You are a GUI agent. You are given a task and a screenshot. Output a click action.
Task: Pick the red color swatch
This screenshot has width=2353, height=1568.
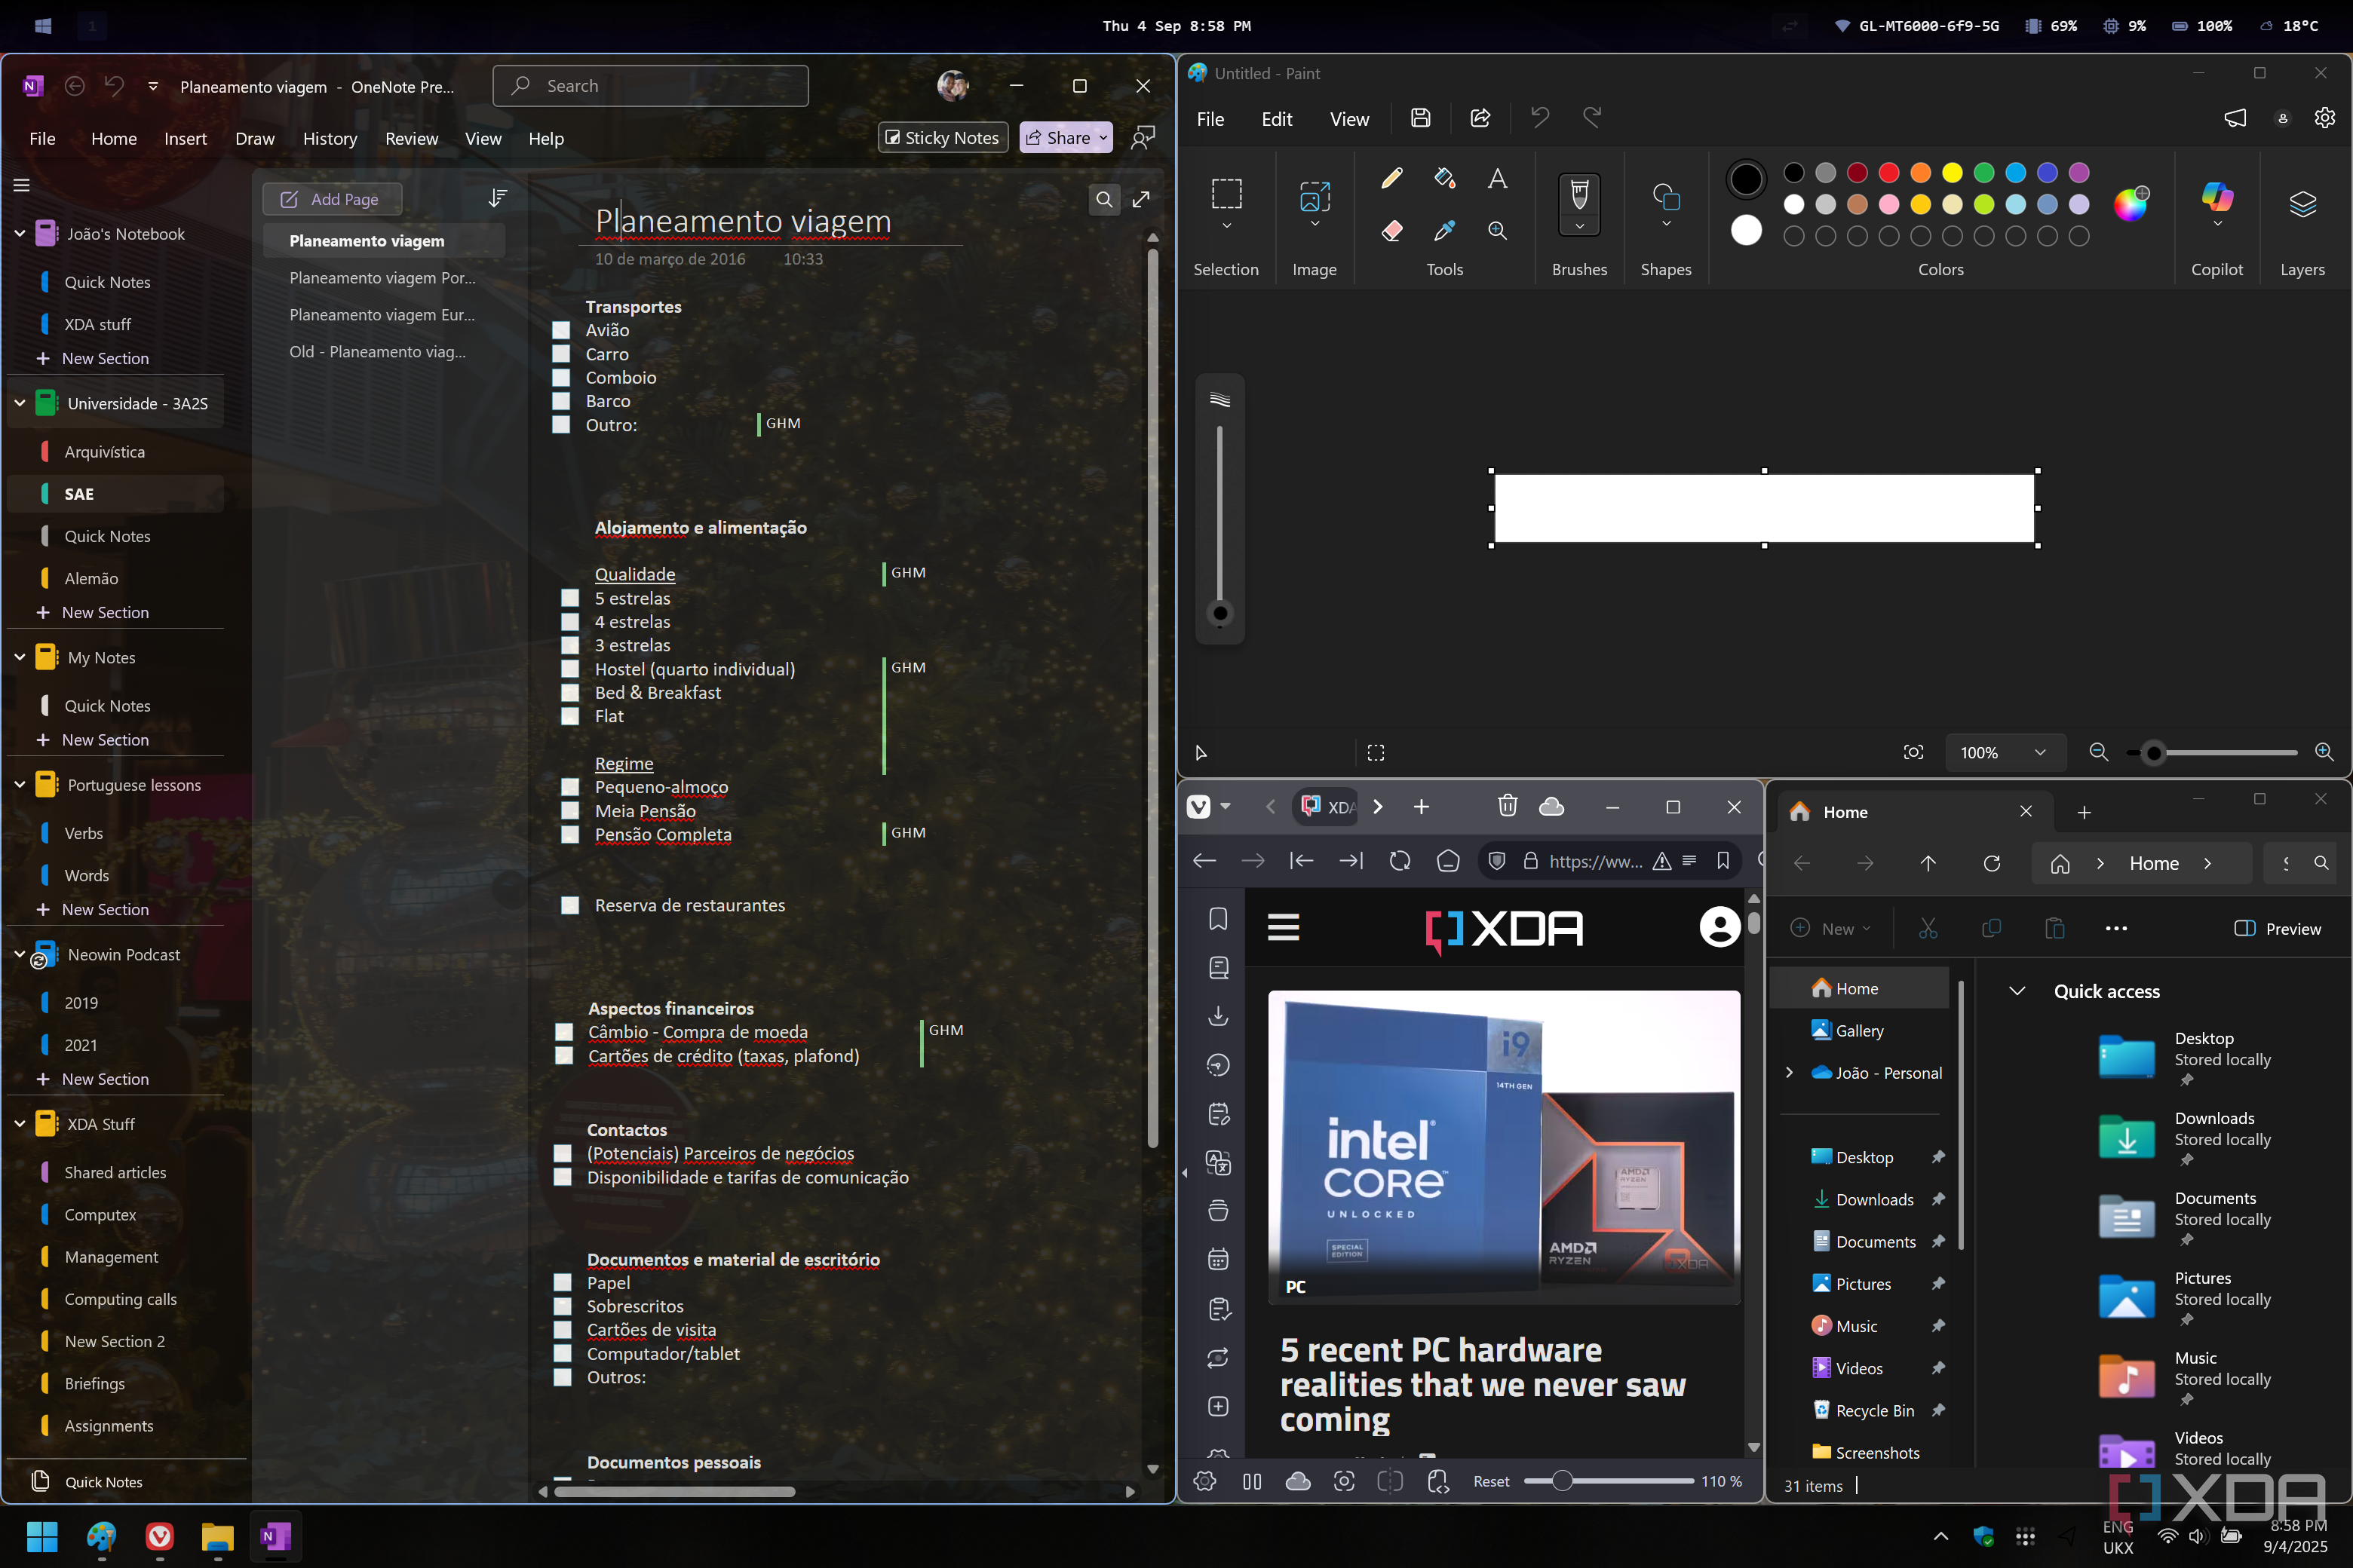tap(1888, 172)
